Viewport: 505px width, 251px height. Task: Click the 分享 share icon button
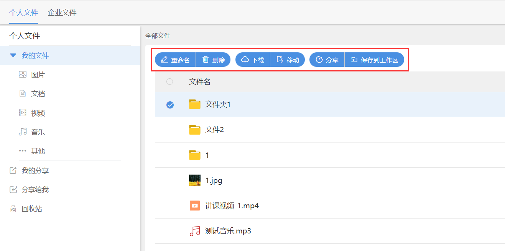tap(319, 60)
